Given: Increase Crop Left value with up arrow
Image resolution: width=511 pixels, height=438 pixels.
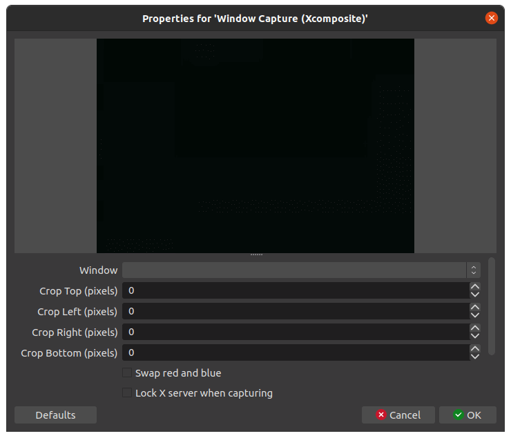Looking at the screenshot, I should point(475,308).
